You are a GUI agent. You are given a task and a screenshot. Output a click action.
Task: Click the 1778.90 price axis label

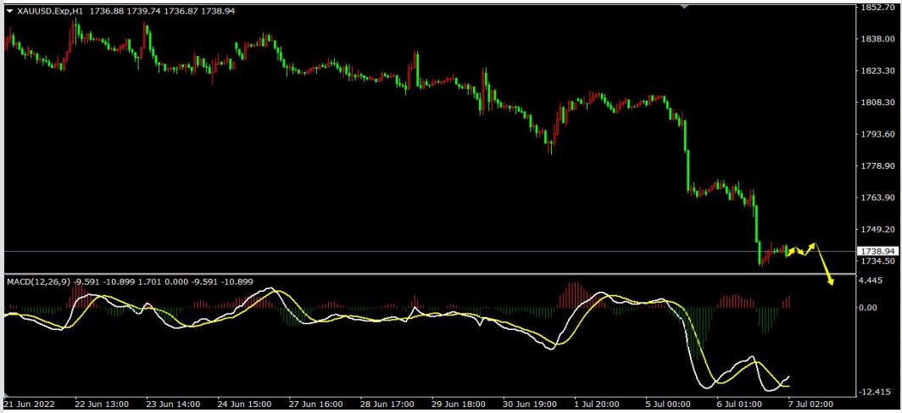pyautogui.click(x=877, y=165)
